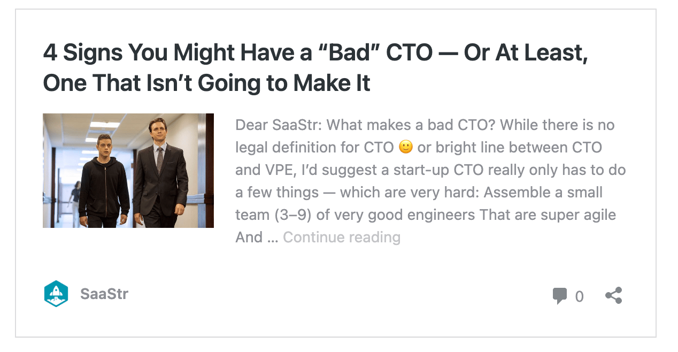
Task: Click the speech bubble comment icon
Action: 560,296
